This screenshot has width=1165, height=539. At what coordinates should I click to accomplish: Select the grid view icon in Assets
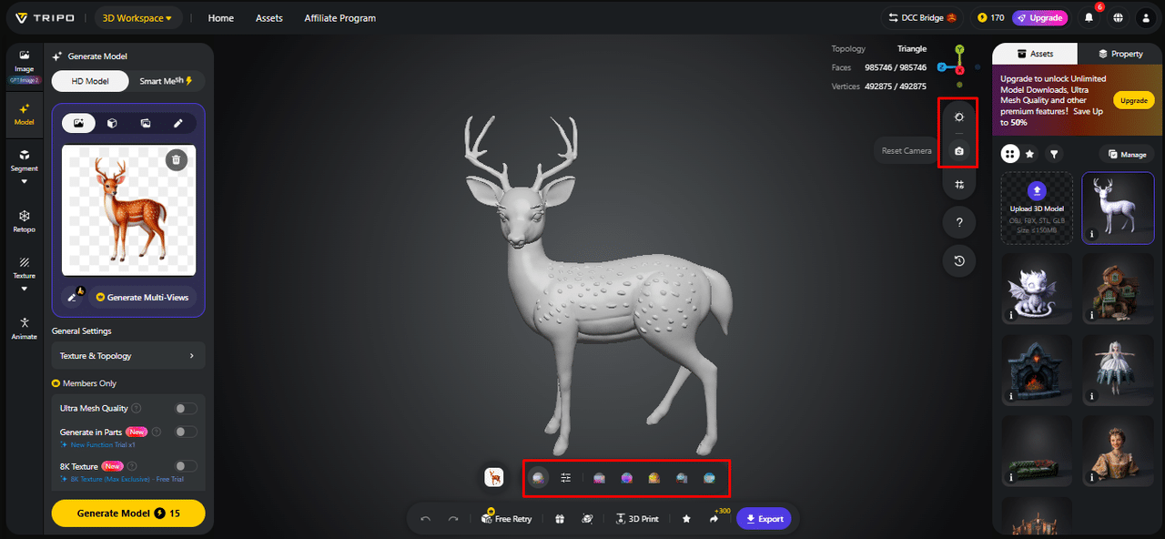coord(1009,154)
